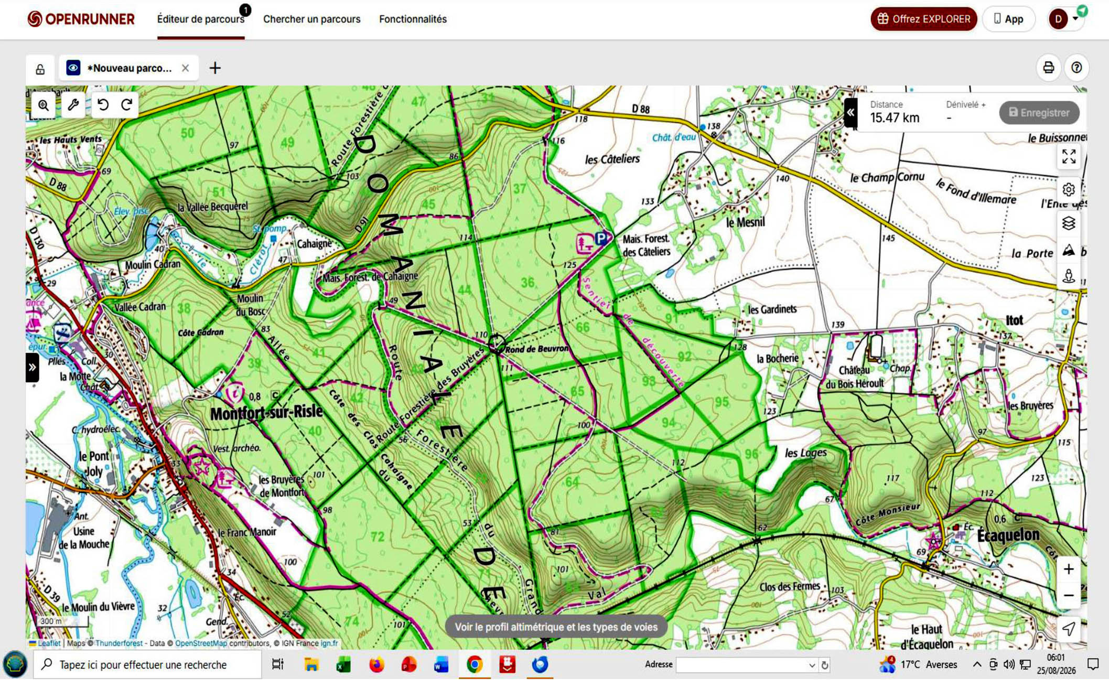Collapse the distance panel with double chevron
1109x688 pixels.
[850, 113]
